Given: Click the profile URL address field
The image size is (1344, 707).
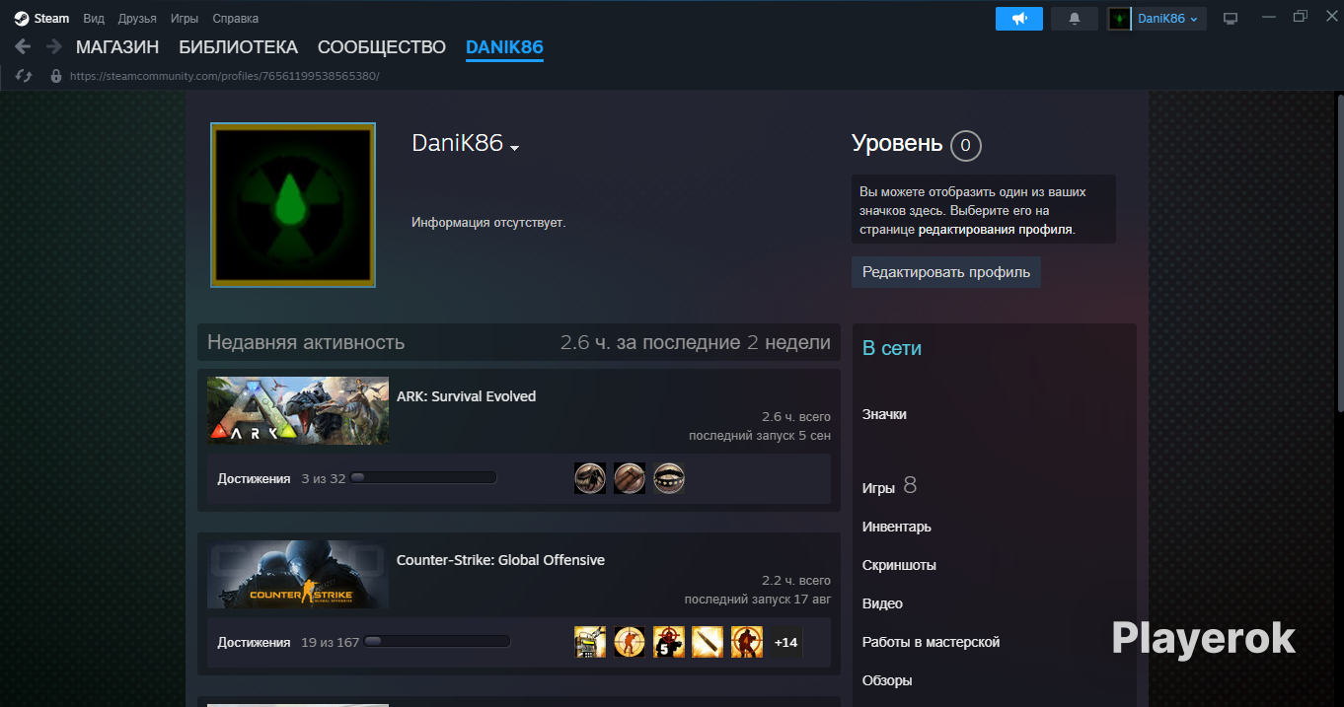Looking at the screenshot, I should 224,76.
